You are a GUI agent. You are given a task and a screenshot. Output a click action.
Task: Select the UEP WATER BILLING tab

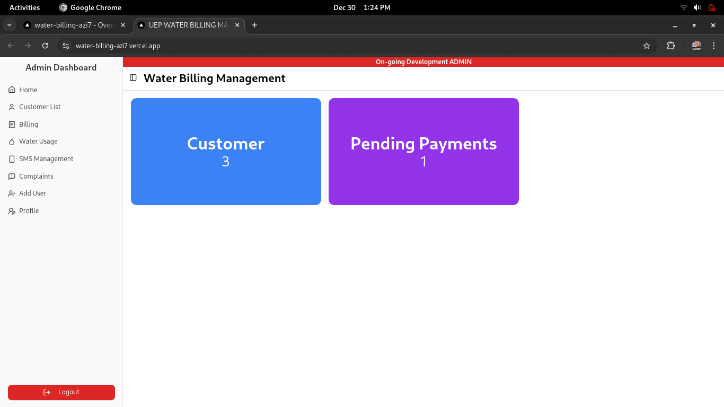(x=189, y=25)
